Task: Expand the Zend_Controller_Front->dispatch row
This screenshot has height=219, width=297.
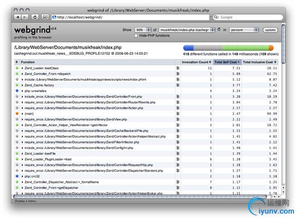Action: (22, 74)
